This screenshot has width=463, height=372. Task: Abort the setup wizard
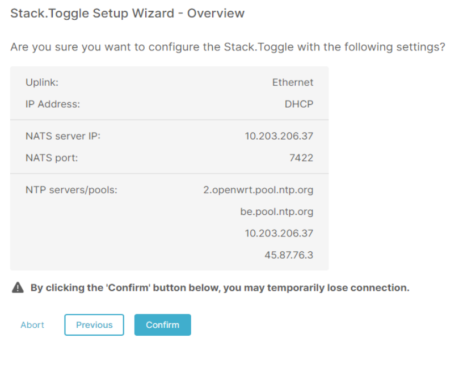32,325
